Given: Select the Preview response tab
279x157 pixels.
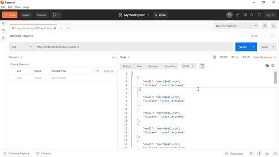Looking at the screenshot, I should click(153, 66).
